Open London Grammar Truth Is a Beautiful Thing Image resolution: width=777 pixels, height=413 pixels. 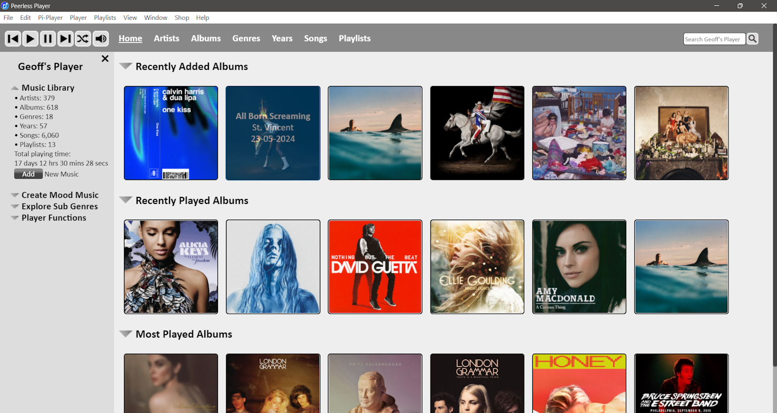pos(477,383)
